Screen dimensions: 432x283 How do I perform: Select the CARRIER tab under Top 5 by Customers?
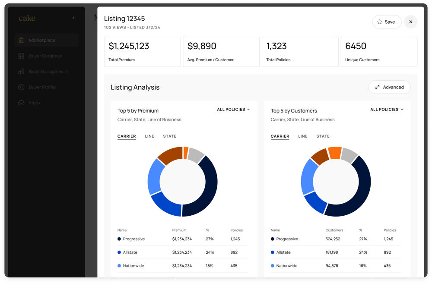(x=280, y=136)
